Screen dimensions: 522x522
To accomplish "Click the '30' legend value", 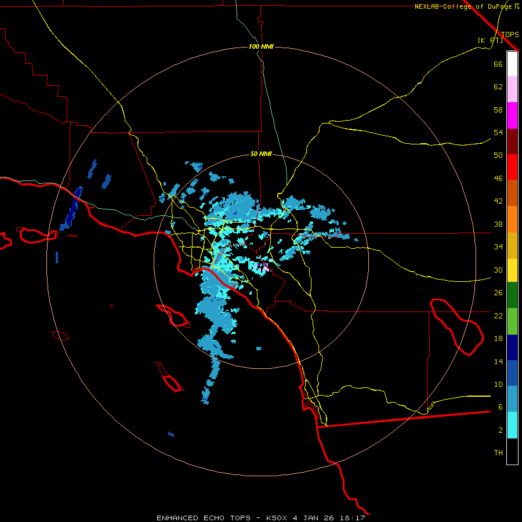I will (x=498, y=270).
